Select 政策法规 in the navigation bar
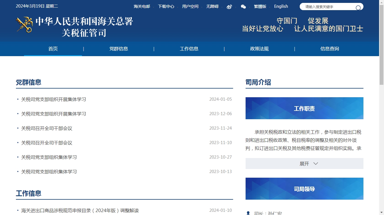The width and height of the screenshot is (384, 215). (x=259, y=49)
